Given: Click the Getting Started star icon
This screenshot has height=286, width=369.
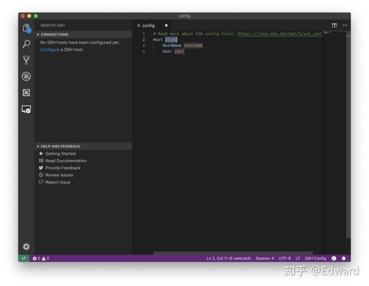Looking at the screenshot, I should tap(41, 153).
